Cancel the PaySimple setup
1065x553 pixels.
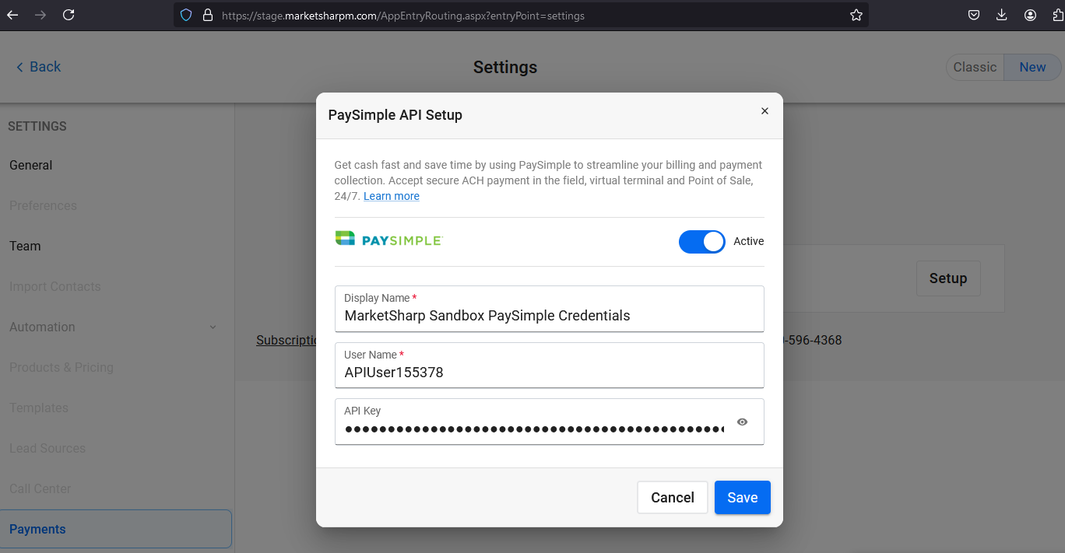point(673,498)
